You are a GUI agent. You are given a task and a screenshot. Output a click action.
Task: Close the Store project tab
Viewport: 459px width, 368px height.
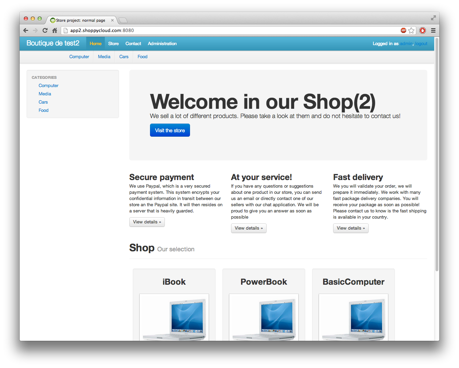click(112, 20)
